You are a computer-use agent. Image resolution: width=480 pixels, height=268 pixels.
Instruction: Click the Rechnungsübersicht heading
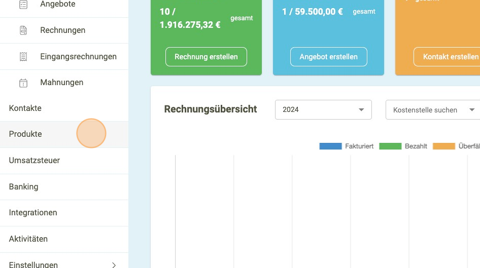pos(210,109)
